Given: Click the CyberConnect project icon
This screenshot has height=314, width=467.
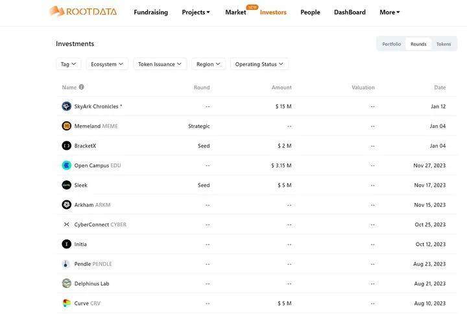Looking at the screenshot, I should [x=66, y=224].
